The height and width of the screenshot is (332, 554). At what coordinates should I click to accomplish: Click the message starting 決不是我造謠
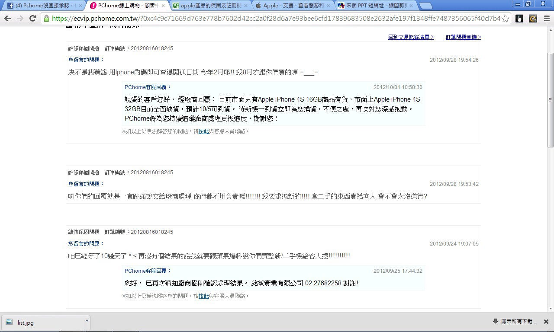pyautogui.click(x=193, y=72)
